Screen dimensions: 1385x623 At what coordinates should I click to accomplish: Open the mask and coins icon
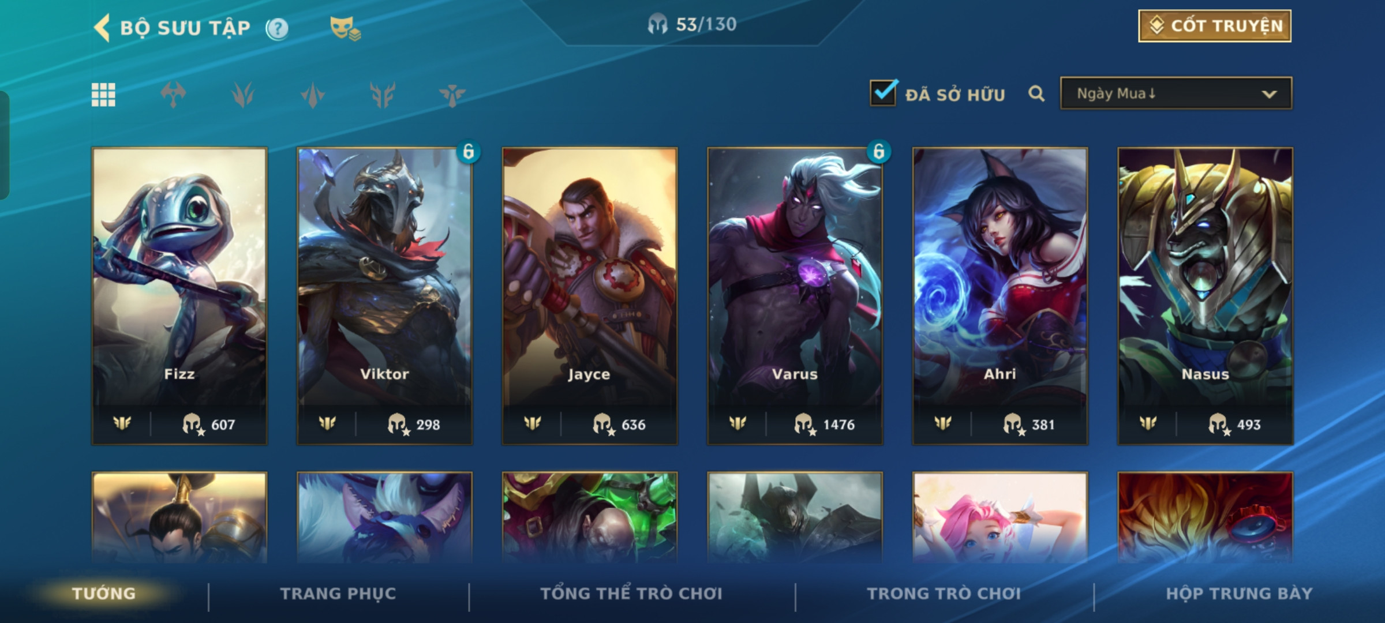[345, 28]
